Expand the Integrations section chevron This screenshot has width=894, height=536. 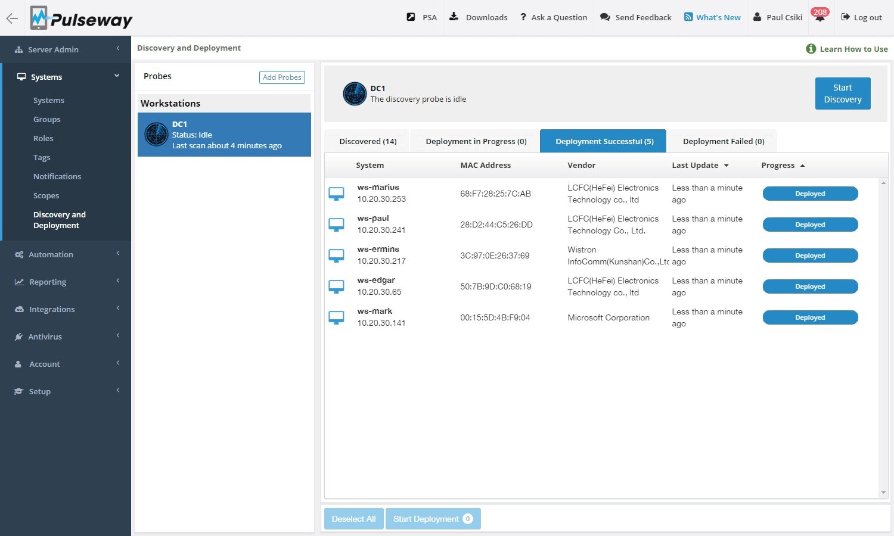(x=118, y=308)
